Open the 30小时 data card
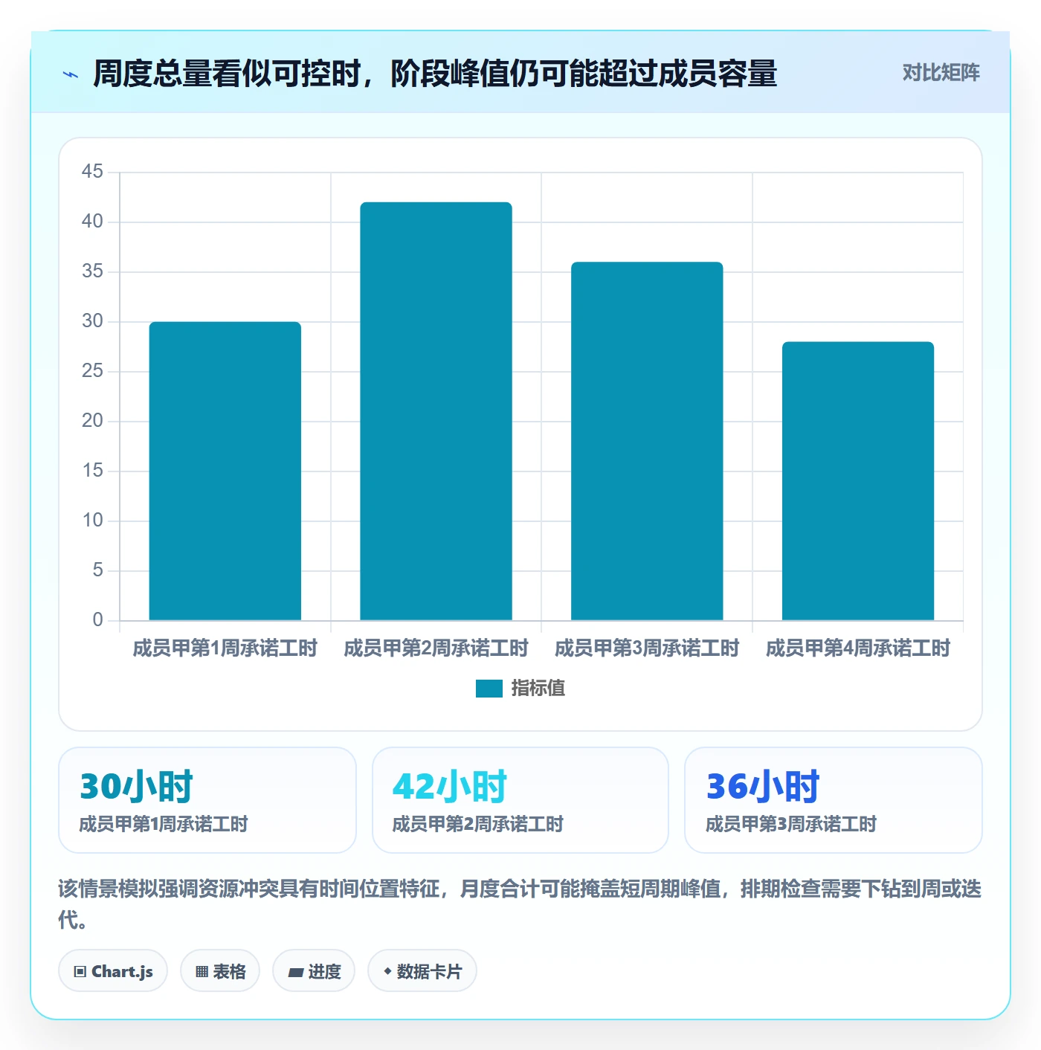 coord(207,800)
